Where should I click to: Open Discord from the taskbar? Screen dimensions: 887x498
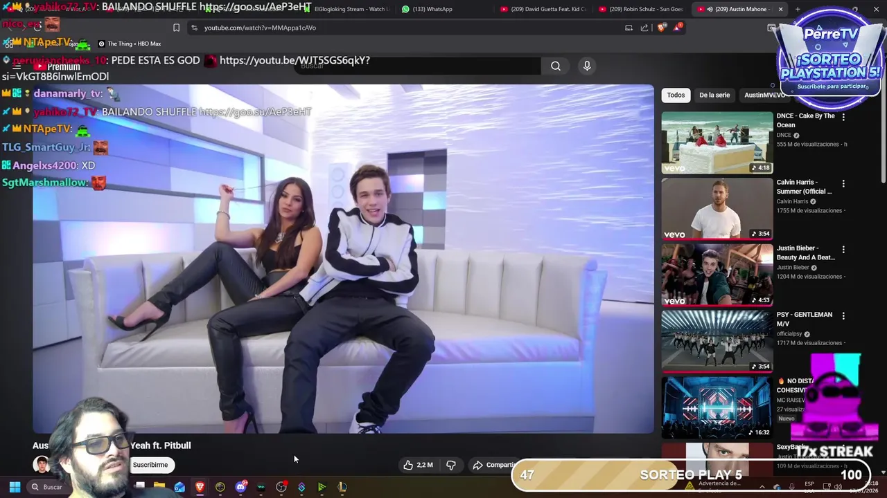(x=240, y=487)
